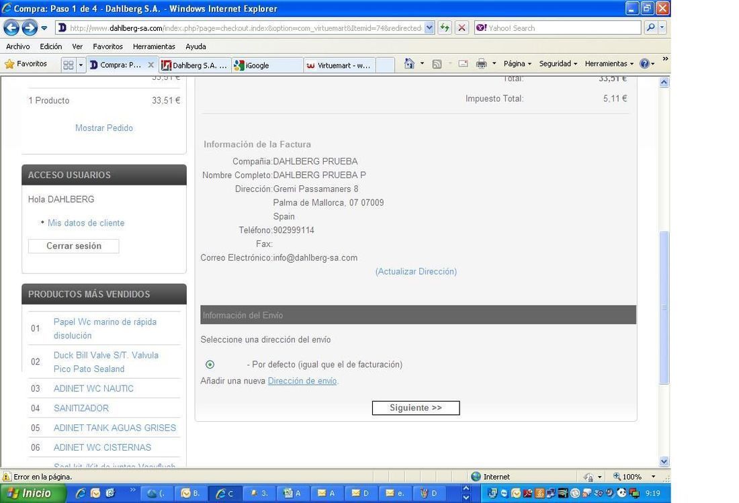The image size is (739, 503).
Task: Open the Seguridad command bar menu
Action: pos(558,64)
